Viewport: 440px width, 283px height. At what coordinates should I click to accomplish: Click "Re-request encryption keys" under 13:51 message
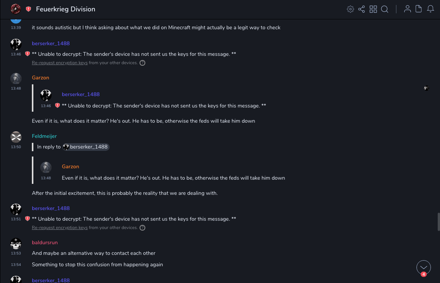click(60, 228)
